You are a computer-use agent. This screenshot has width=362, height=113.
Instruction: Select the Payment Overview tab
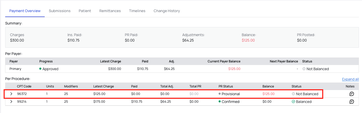[25, 11]
